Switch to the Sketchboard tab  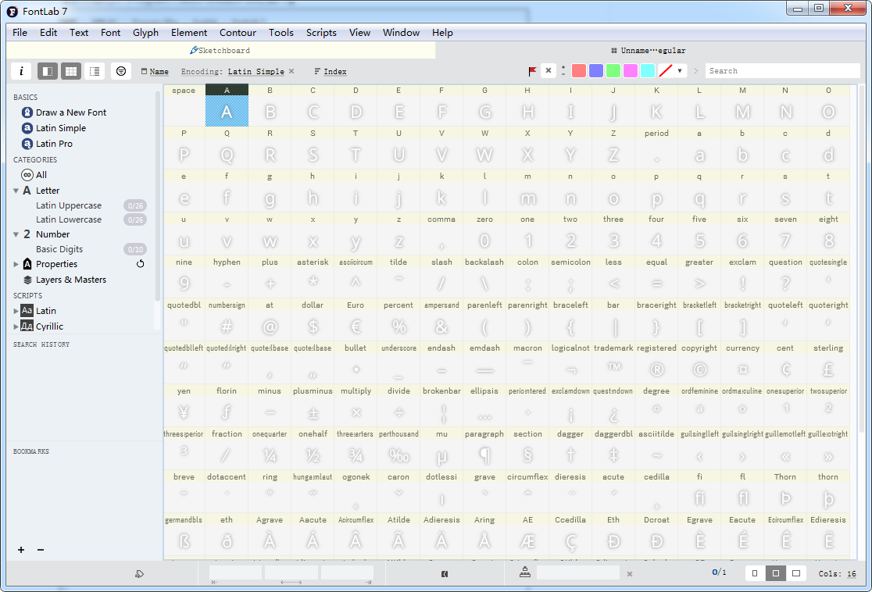[220, 51]
